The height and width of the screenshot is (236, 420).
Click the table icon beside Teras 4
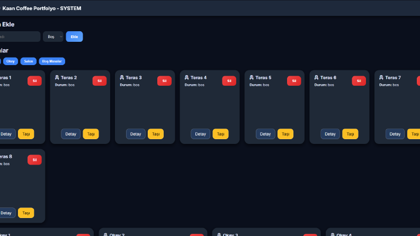coord(187,78)
